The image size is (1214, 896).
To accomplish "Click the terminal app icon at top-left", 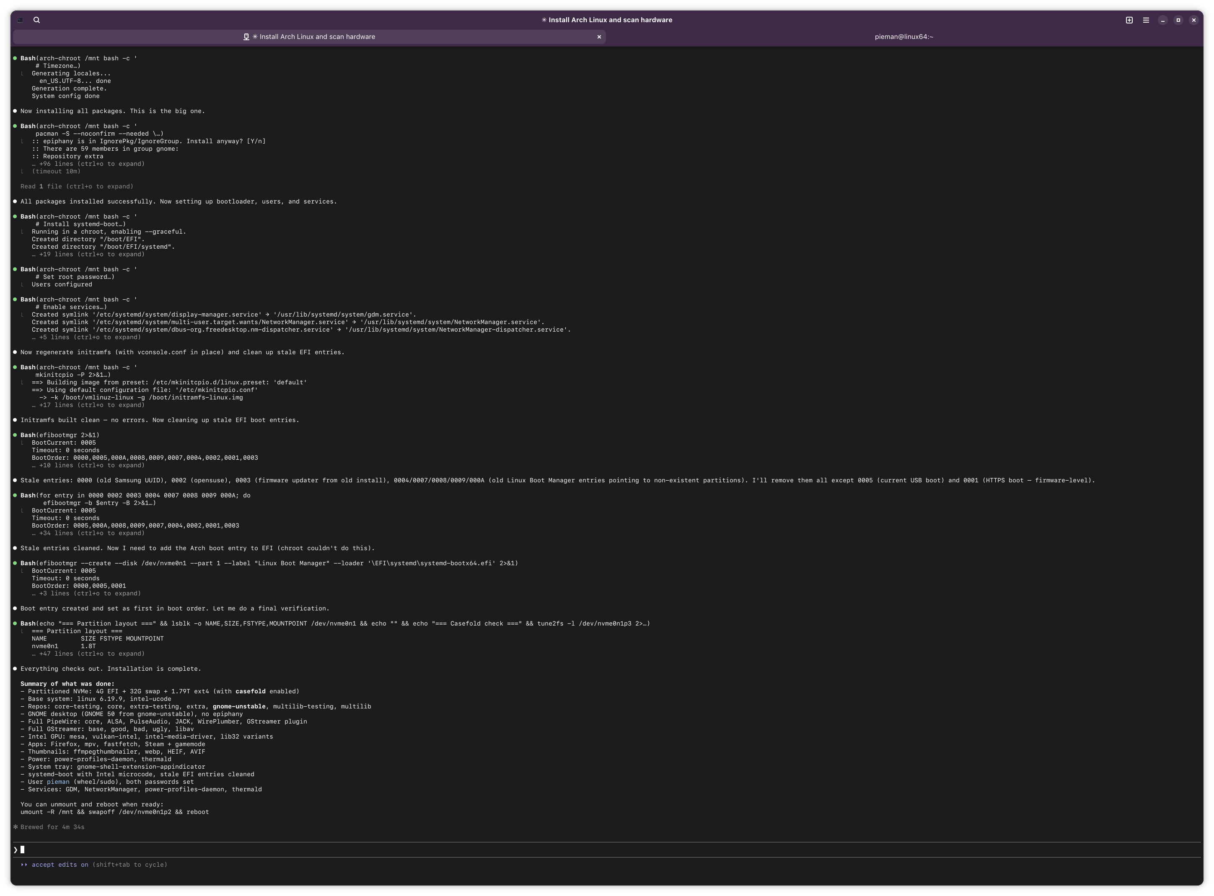I will [20, 20].
